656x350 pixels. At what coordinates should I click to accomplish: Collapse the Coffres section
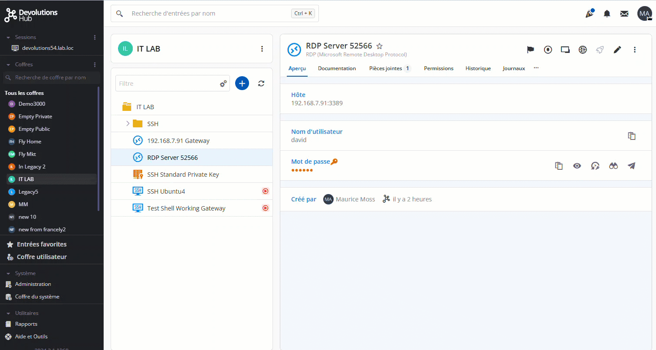tap(8, 65)
